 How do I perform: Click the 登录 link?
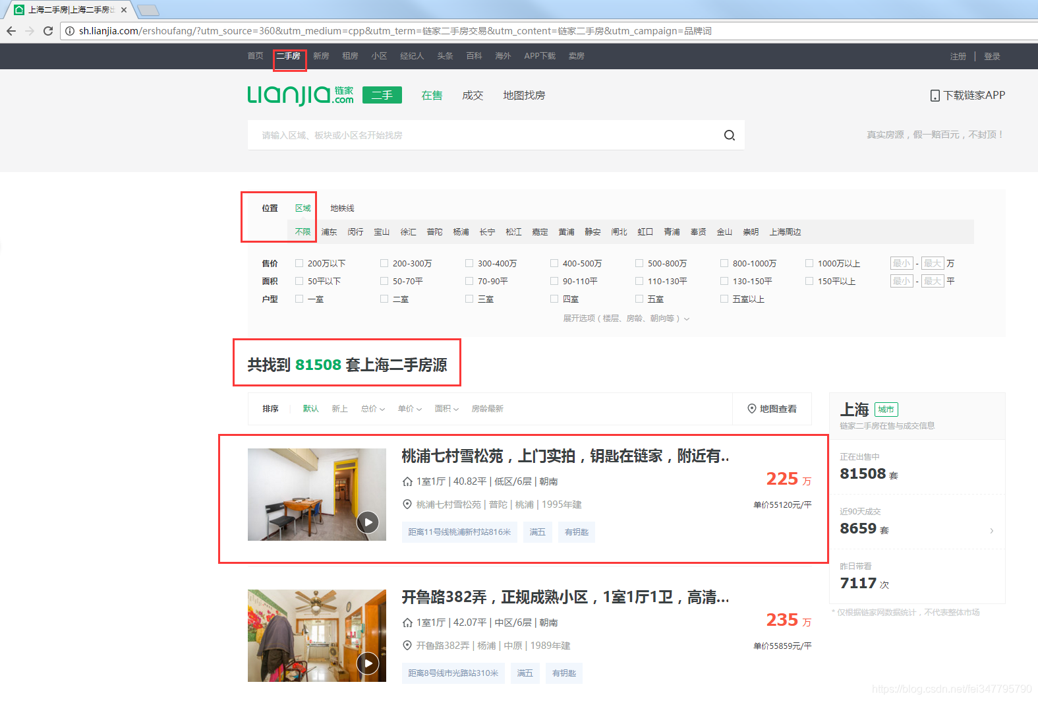tap(992, 57)
